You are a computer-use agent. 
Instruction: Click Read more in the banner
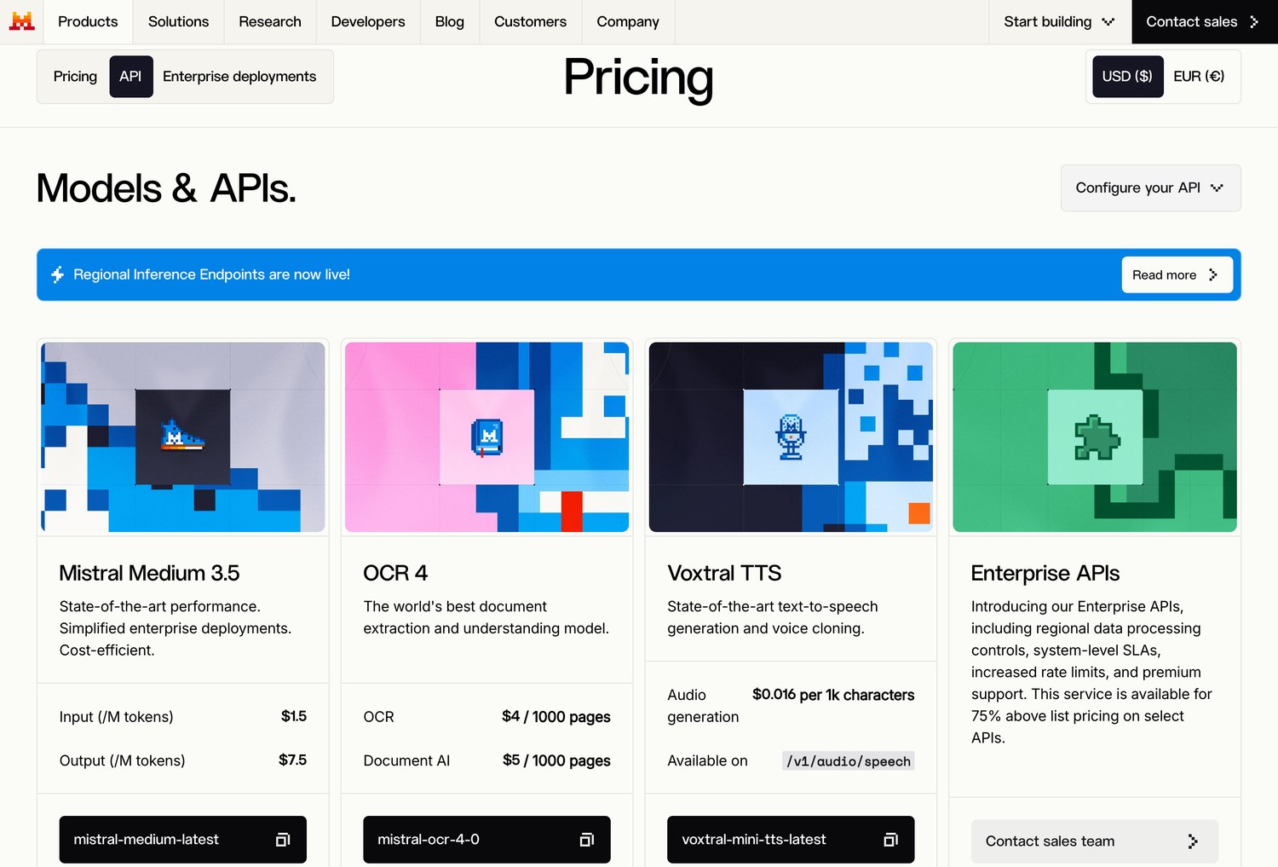point(1177,275)
